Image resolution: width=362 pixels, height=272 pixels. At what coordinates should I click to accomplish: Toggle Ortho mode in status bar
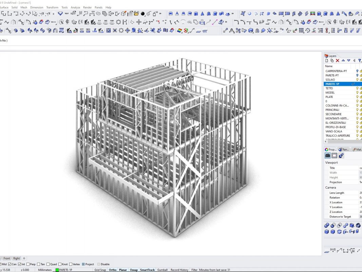point(113,270)
